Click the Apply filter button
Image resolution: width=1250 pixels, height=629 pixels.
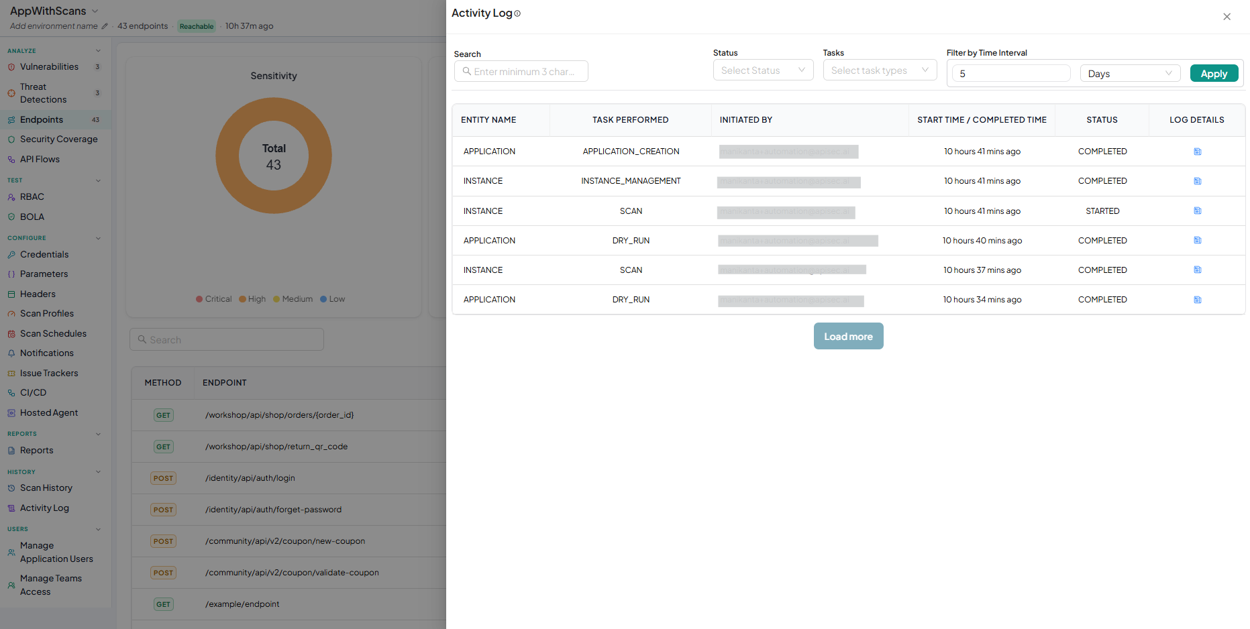[x=1214, y=74]
